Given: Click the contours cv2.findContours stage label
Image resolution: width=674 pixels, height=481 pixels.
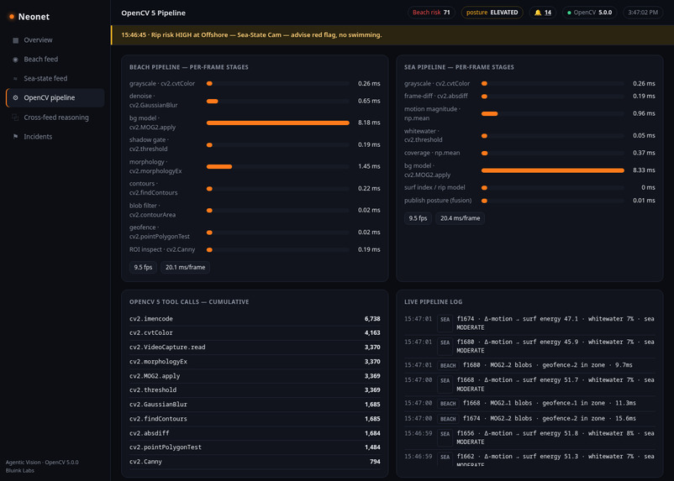Looking at the screenshot, I should pyautogui.click(x=154, y=188).
